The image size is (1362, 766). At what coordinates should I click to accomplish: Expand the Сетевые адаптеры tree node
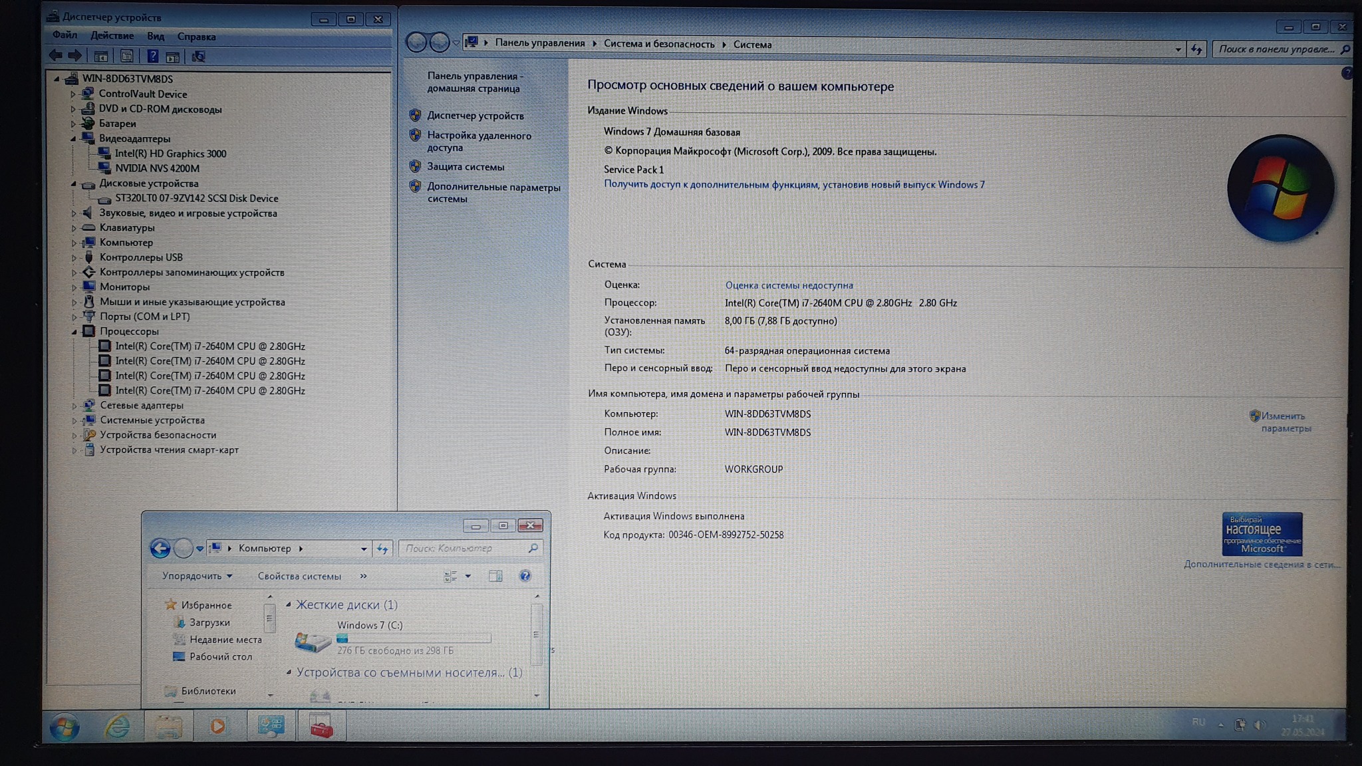pos(74,406)
